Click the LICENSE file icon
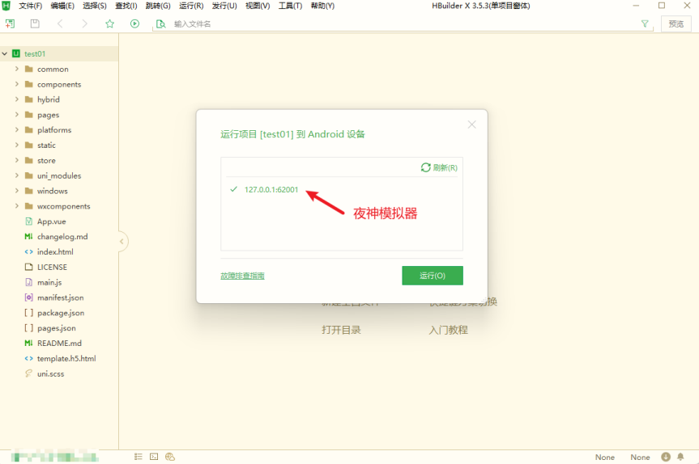The image size is (699, 464). pos(29,267)
